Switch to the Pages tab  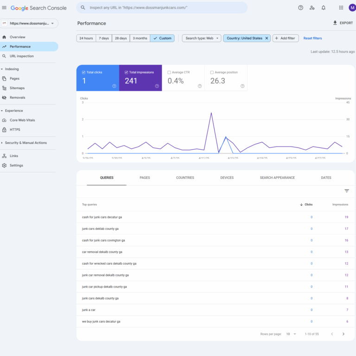(145, 178)
